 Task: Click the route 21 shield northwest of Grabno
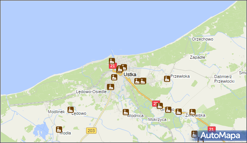(x=155, y=104)
